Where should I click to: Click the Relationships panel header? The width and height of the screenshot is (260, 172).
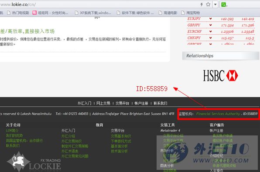tap(221, 56)
